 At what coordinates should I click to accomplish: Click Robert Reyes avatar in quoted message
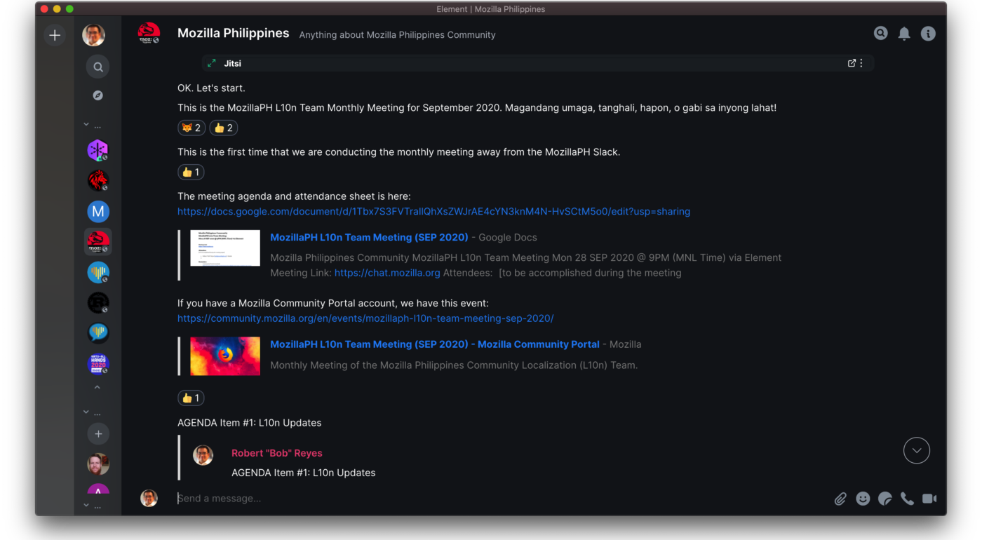[x=203, y=455]
